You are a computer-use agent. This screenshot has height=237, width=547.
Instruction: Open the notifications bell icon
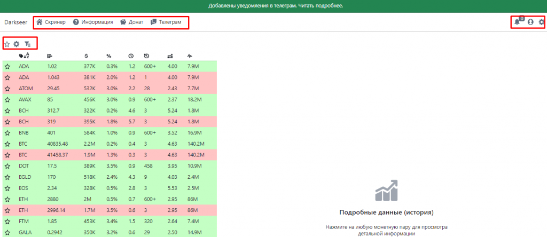click(x=517, y=22)
